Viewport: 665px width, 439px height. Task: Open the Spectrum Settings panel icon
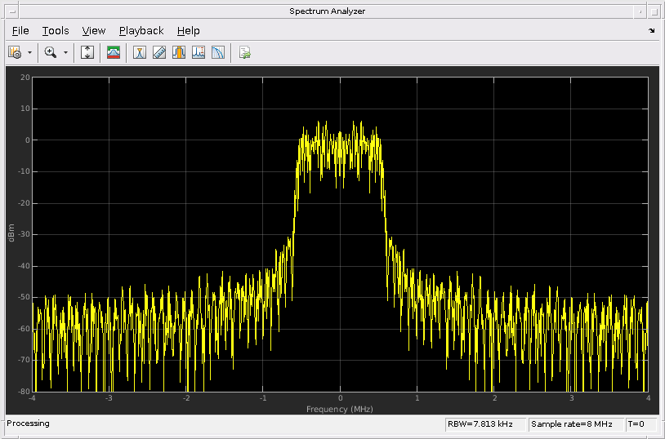(x=114, y=53)
